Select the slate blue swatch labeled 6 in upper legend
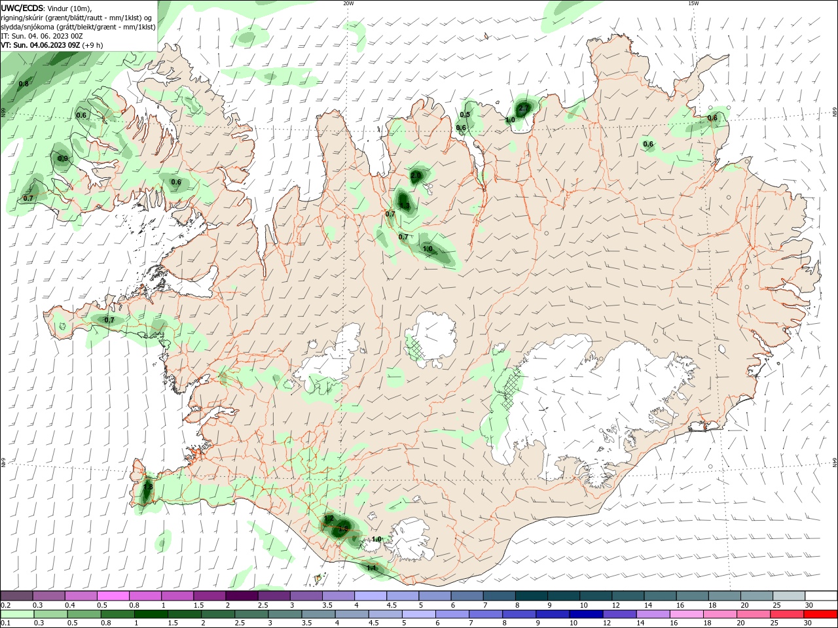The height and width of the screenshot is (628, 838). pos(467,596)
